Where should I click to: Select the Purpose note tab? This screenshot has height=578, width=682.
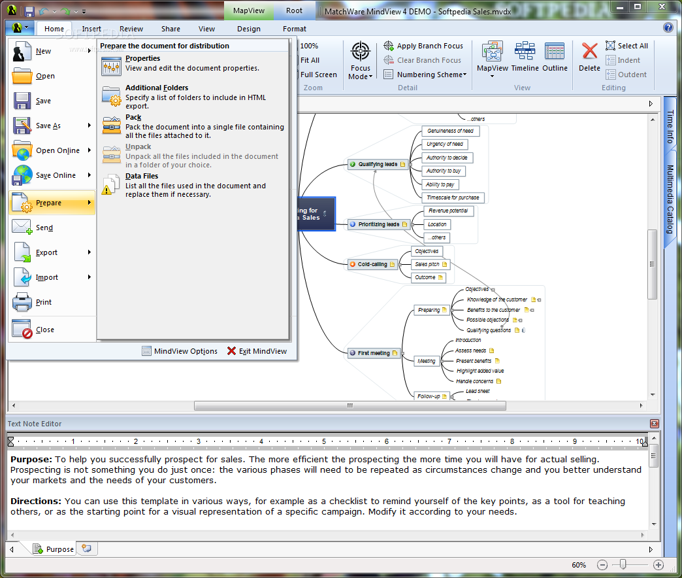click(x=54, y=549)
